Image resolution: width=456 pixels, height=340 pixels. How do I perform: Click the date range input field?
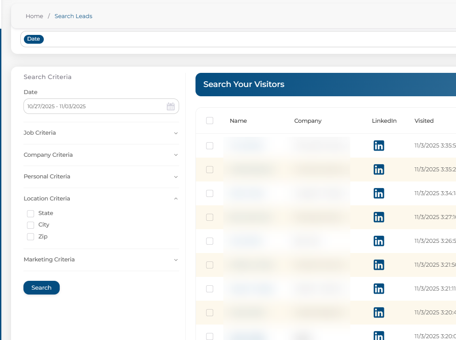tap(93, 106)
